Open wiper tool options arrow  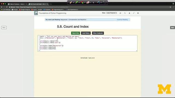click(x=101, y=2)
